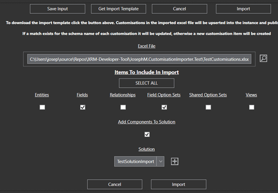Uncheck the Fields checkbox
The width and height of the screenshot is (278, 193).
pos(83,107)
